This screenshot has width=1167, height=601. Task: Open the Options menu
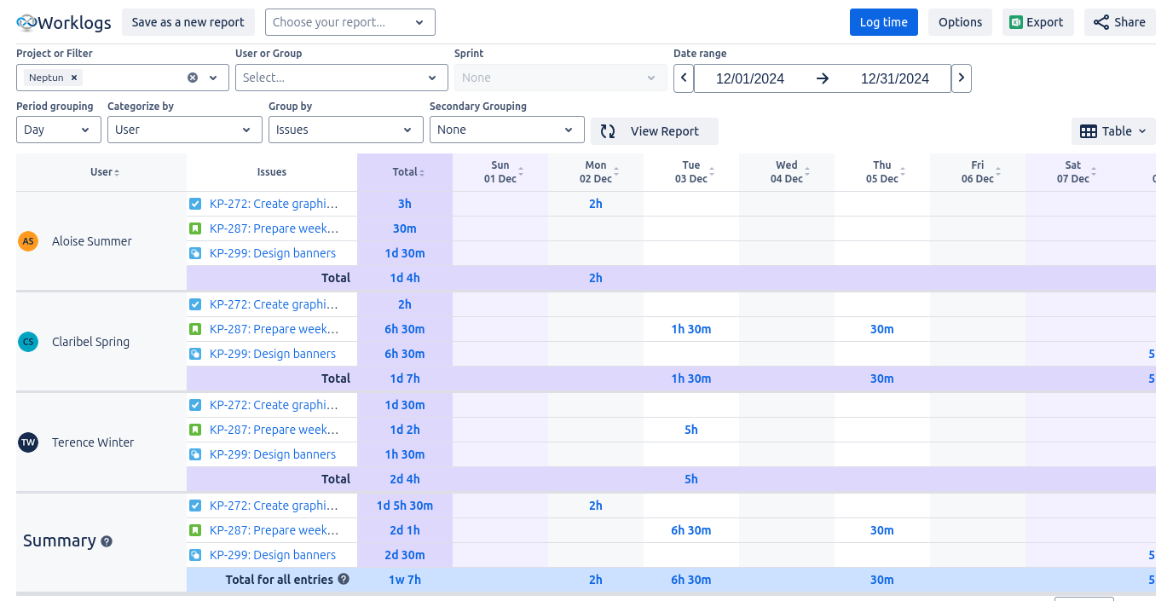[x=960, y=21]
